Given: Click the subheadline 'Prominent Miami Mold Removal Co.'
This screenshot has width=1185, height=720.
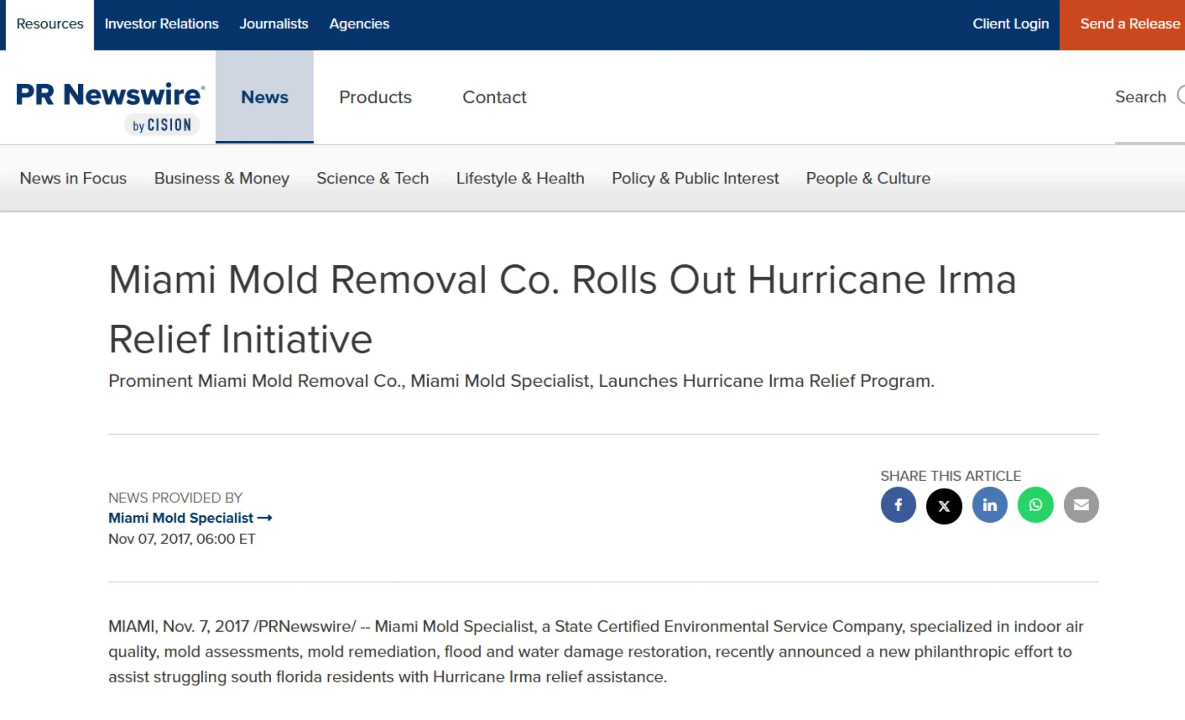Looking at the screenshot, I should tap(521, 381).
